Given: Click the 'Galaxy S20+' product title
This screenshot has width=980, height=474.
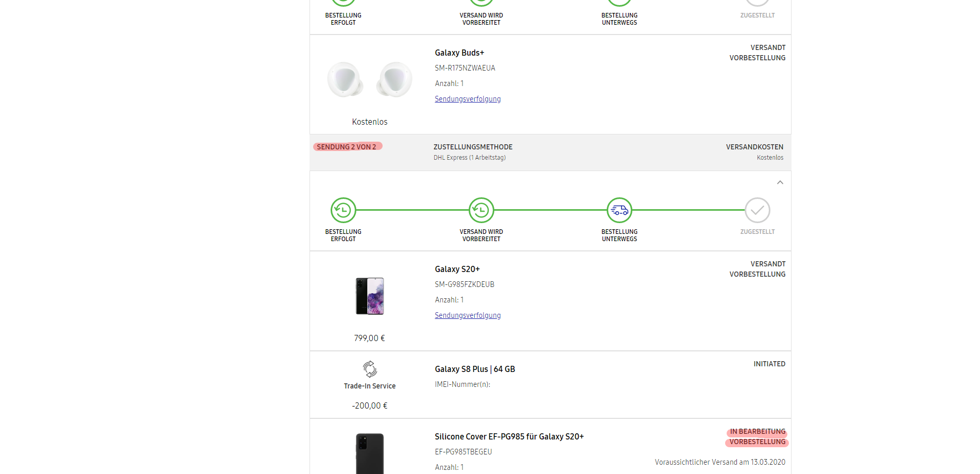Looking at the screenshot, I should point(457,269).
